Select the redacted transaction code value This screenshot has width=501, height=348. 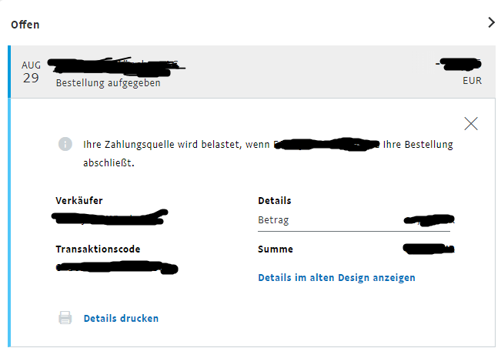click(x=117, y=267)
